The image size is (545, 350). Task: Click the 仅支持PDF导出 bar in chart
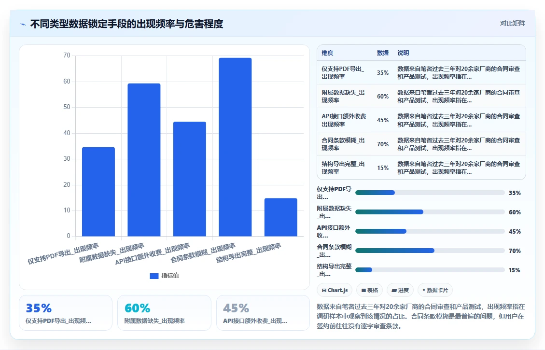[x=98, y=192]
